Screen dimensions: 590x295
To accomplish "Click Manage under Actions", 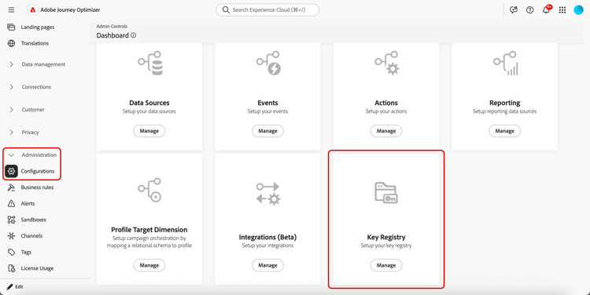I will pyautogui.click(x=386, y=131).
